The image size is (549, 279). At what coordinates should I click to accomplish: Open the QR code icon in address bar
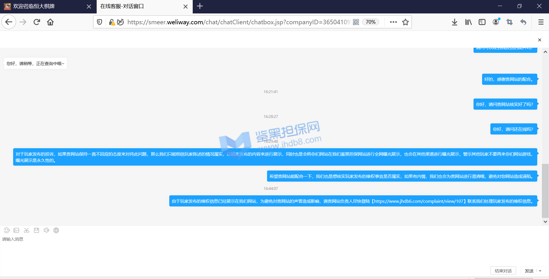pyautogui.click(x=356, y=22)
